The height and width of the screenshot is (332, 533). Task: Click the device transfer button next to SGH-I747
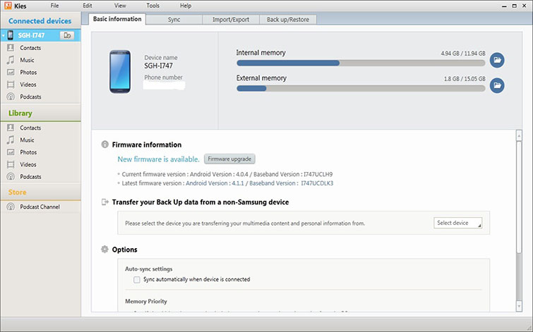[67, 35]
